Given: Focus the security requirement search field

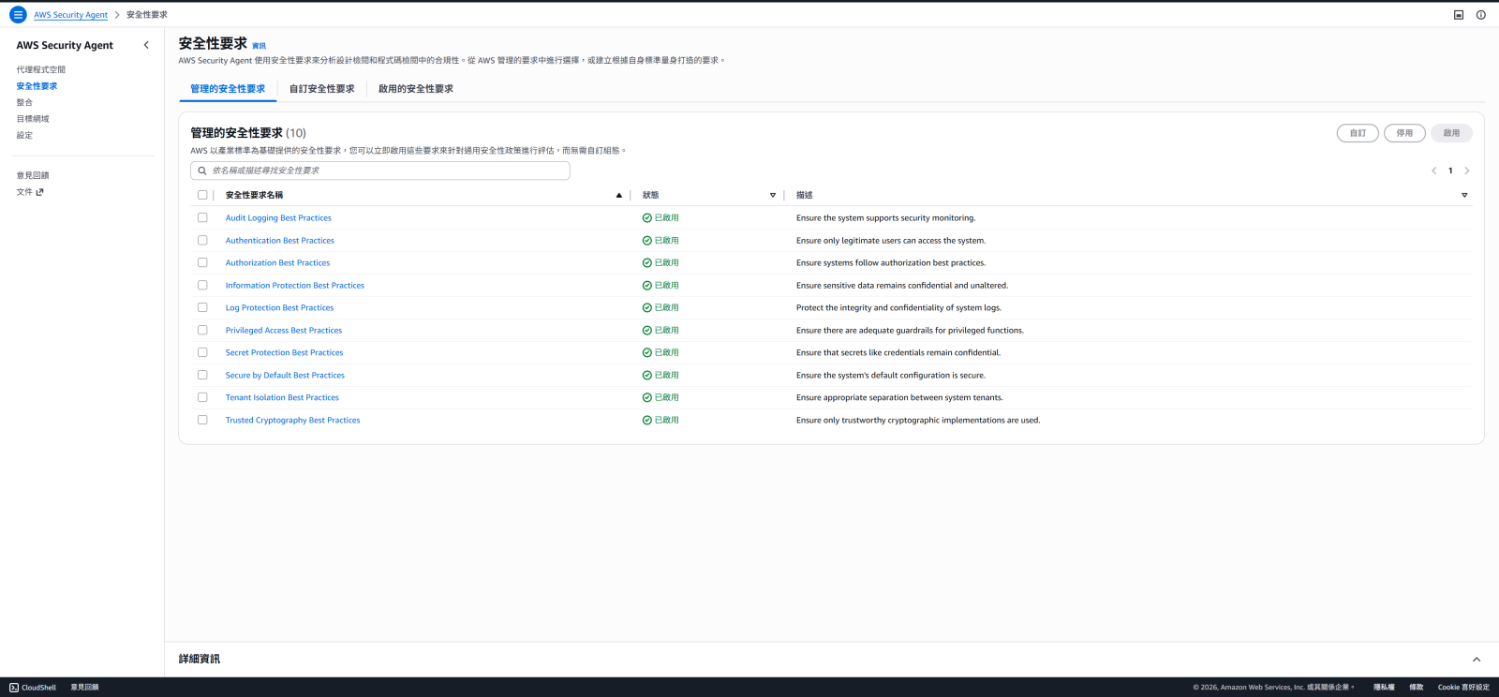Looking at the screenshot, I should click(380, 171).
